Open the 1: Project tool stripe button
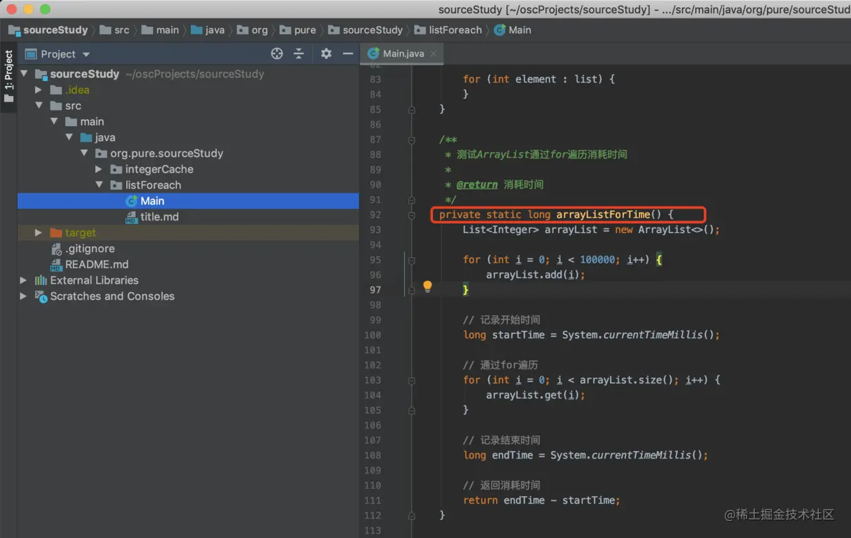Viewport: 851px width, 538px height. [8, 77]
